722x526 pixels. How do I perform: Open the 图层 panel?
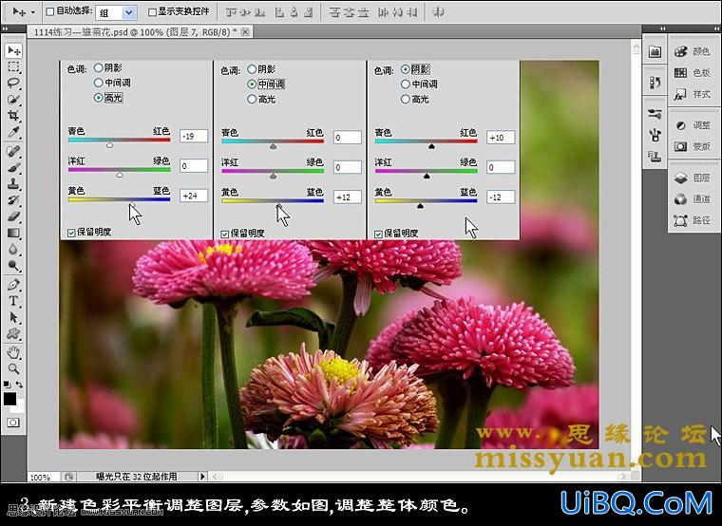click(x=693, y=178)
